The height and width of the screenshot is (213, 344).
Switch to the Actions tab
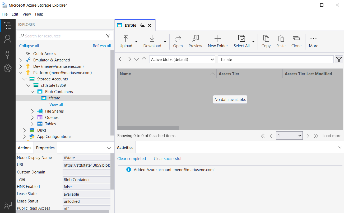pos(25,148)
